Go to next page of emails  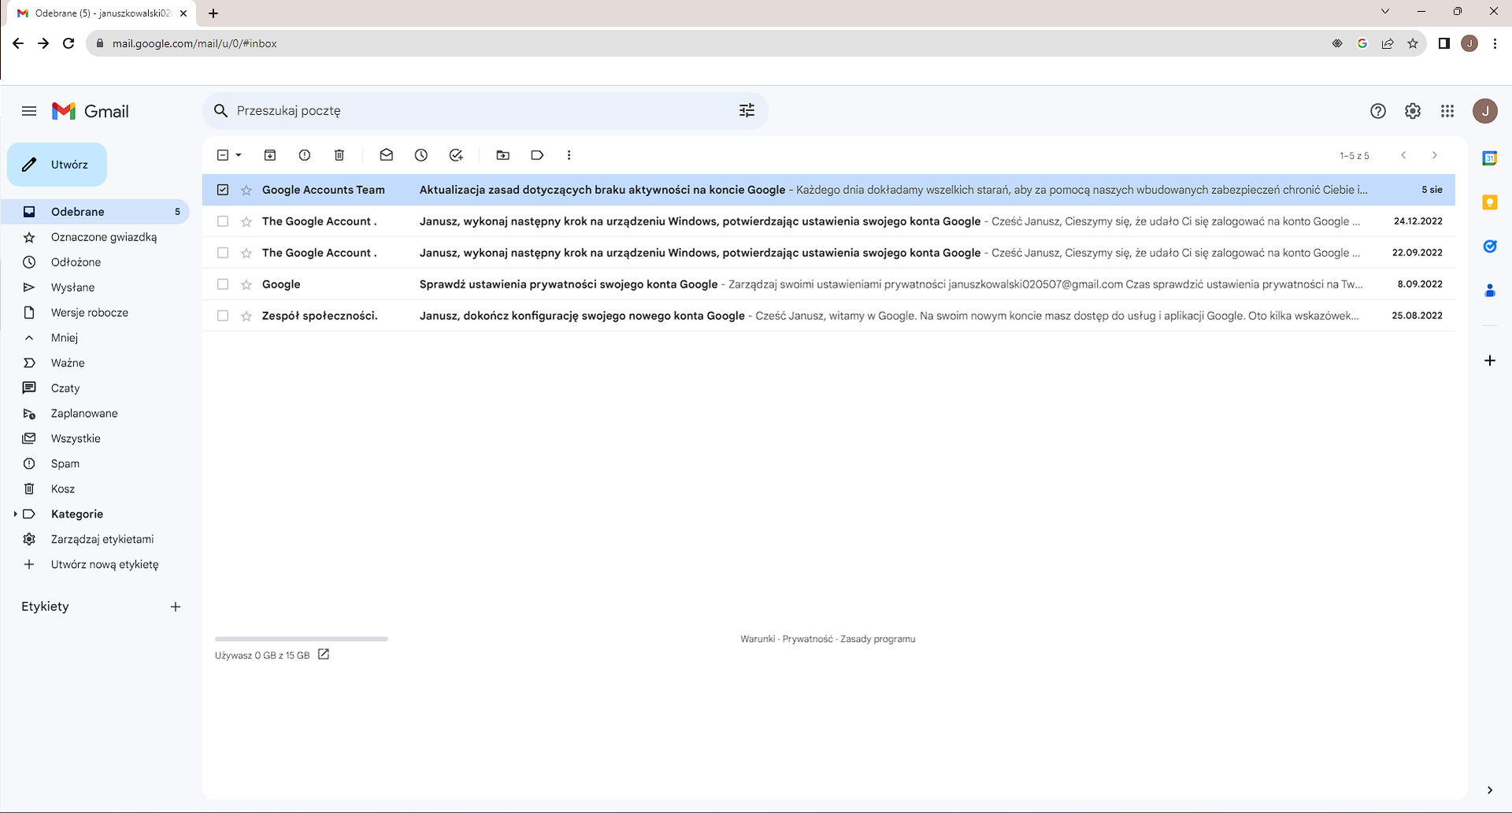pos(1435,155)
